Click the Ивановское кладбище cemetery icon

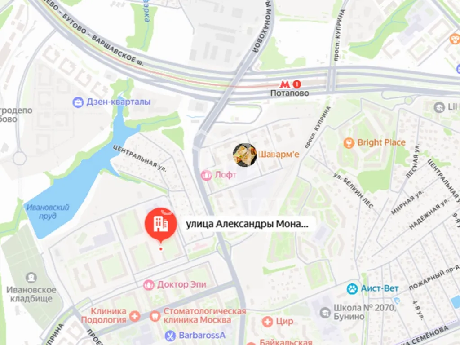[31, 277]
